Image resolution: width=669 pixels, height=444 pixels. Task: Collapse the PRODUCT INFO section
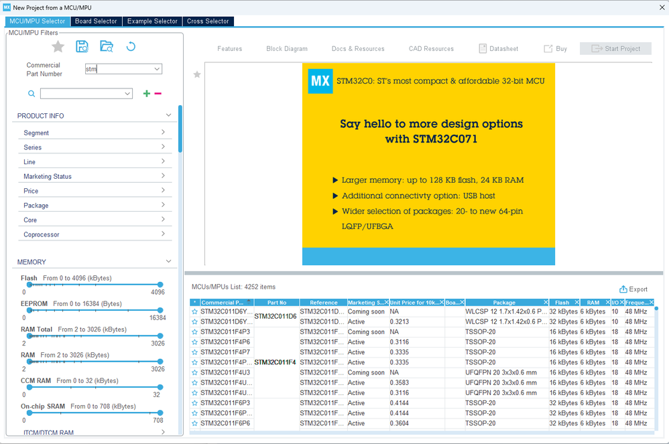pos(168,115)
